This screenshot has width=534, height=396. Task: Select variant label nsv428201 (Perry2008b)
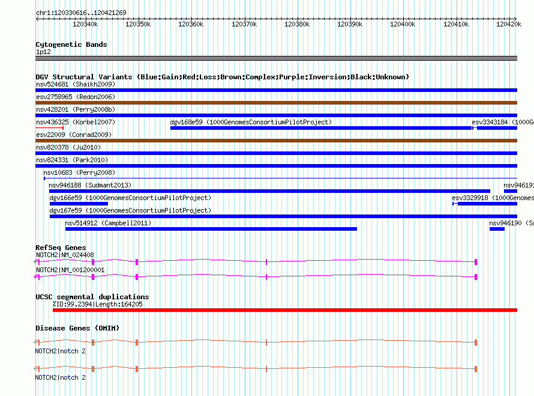coord(76,109)
